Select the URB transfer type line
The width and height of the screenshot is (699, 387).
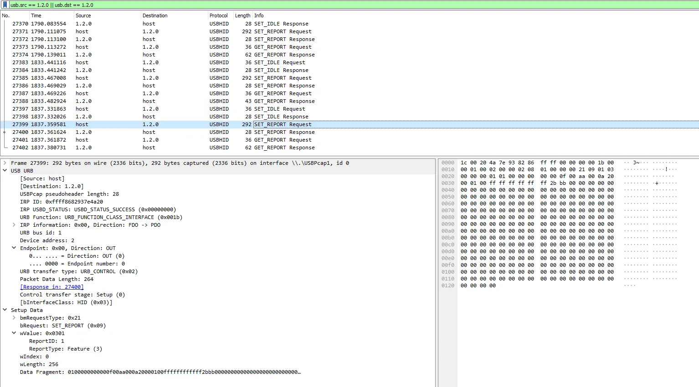click(78, 271)
